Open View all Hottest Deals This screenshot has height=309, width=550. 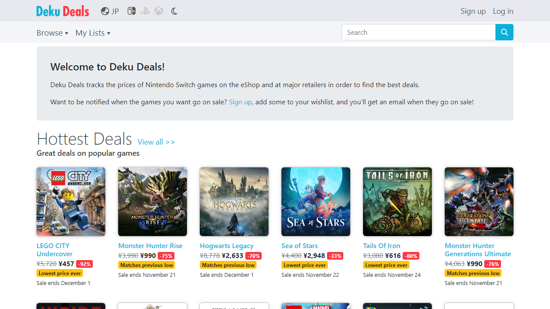coord(156,142)
